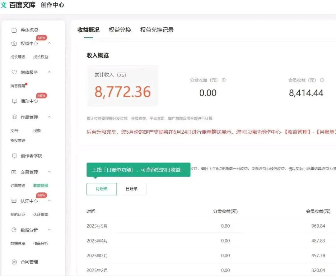
Task: Click the Baidu Wenku logo icon
Action: (3, 5)
